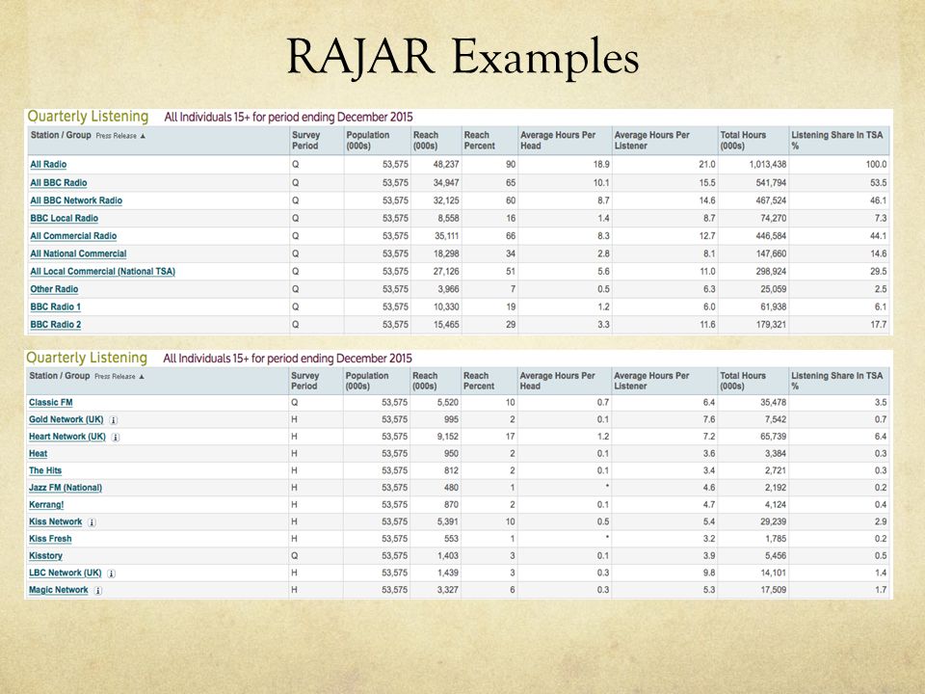Screen dimensions: 925x694
Task: Select the All Commercial Radio link
Action: pyautogui.click(x=73, y=236)
